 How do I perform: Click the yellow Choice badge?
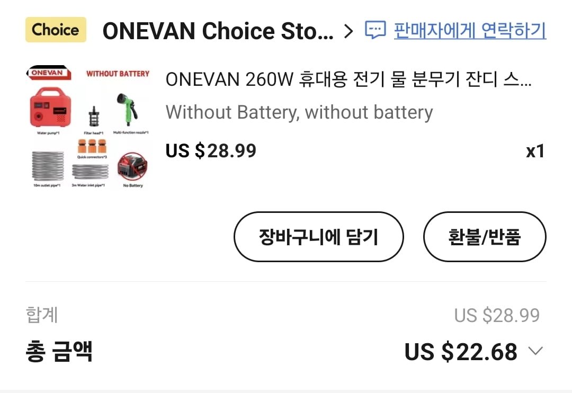pos(56,30)
